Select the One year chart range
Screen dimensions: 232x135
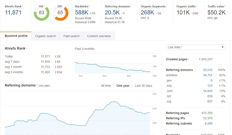click(123, 86)
